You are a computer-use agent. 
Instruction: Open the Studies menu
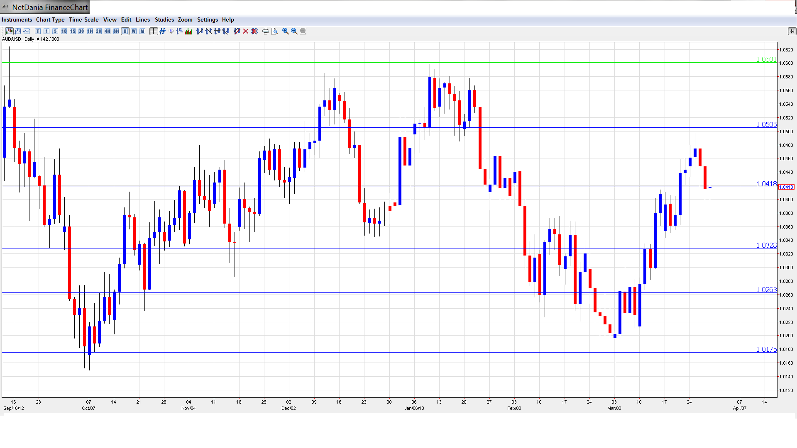[164, 19]
